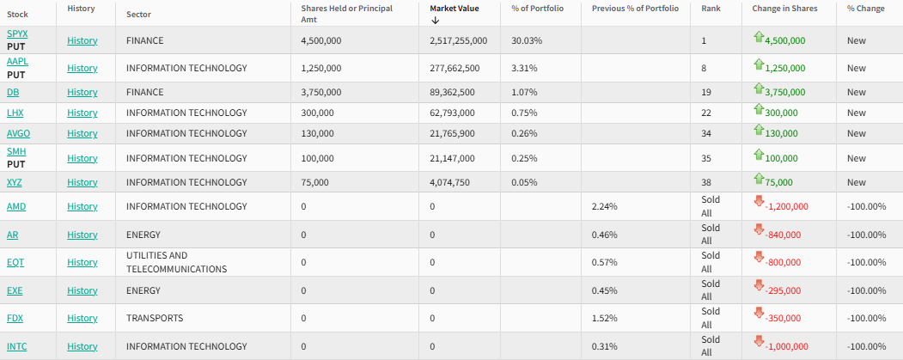Open the AMD stock link
This screenshot has width=903, height=360.
(17, 206)
